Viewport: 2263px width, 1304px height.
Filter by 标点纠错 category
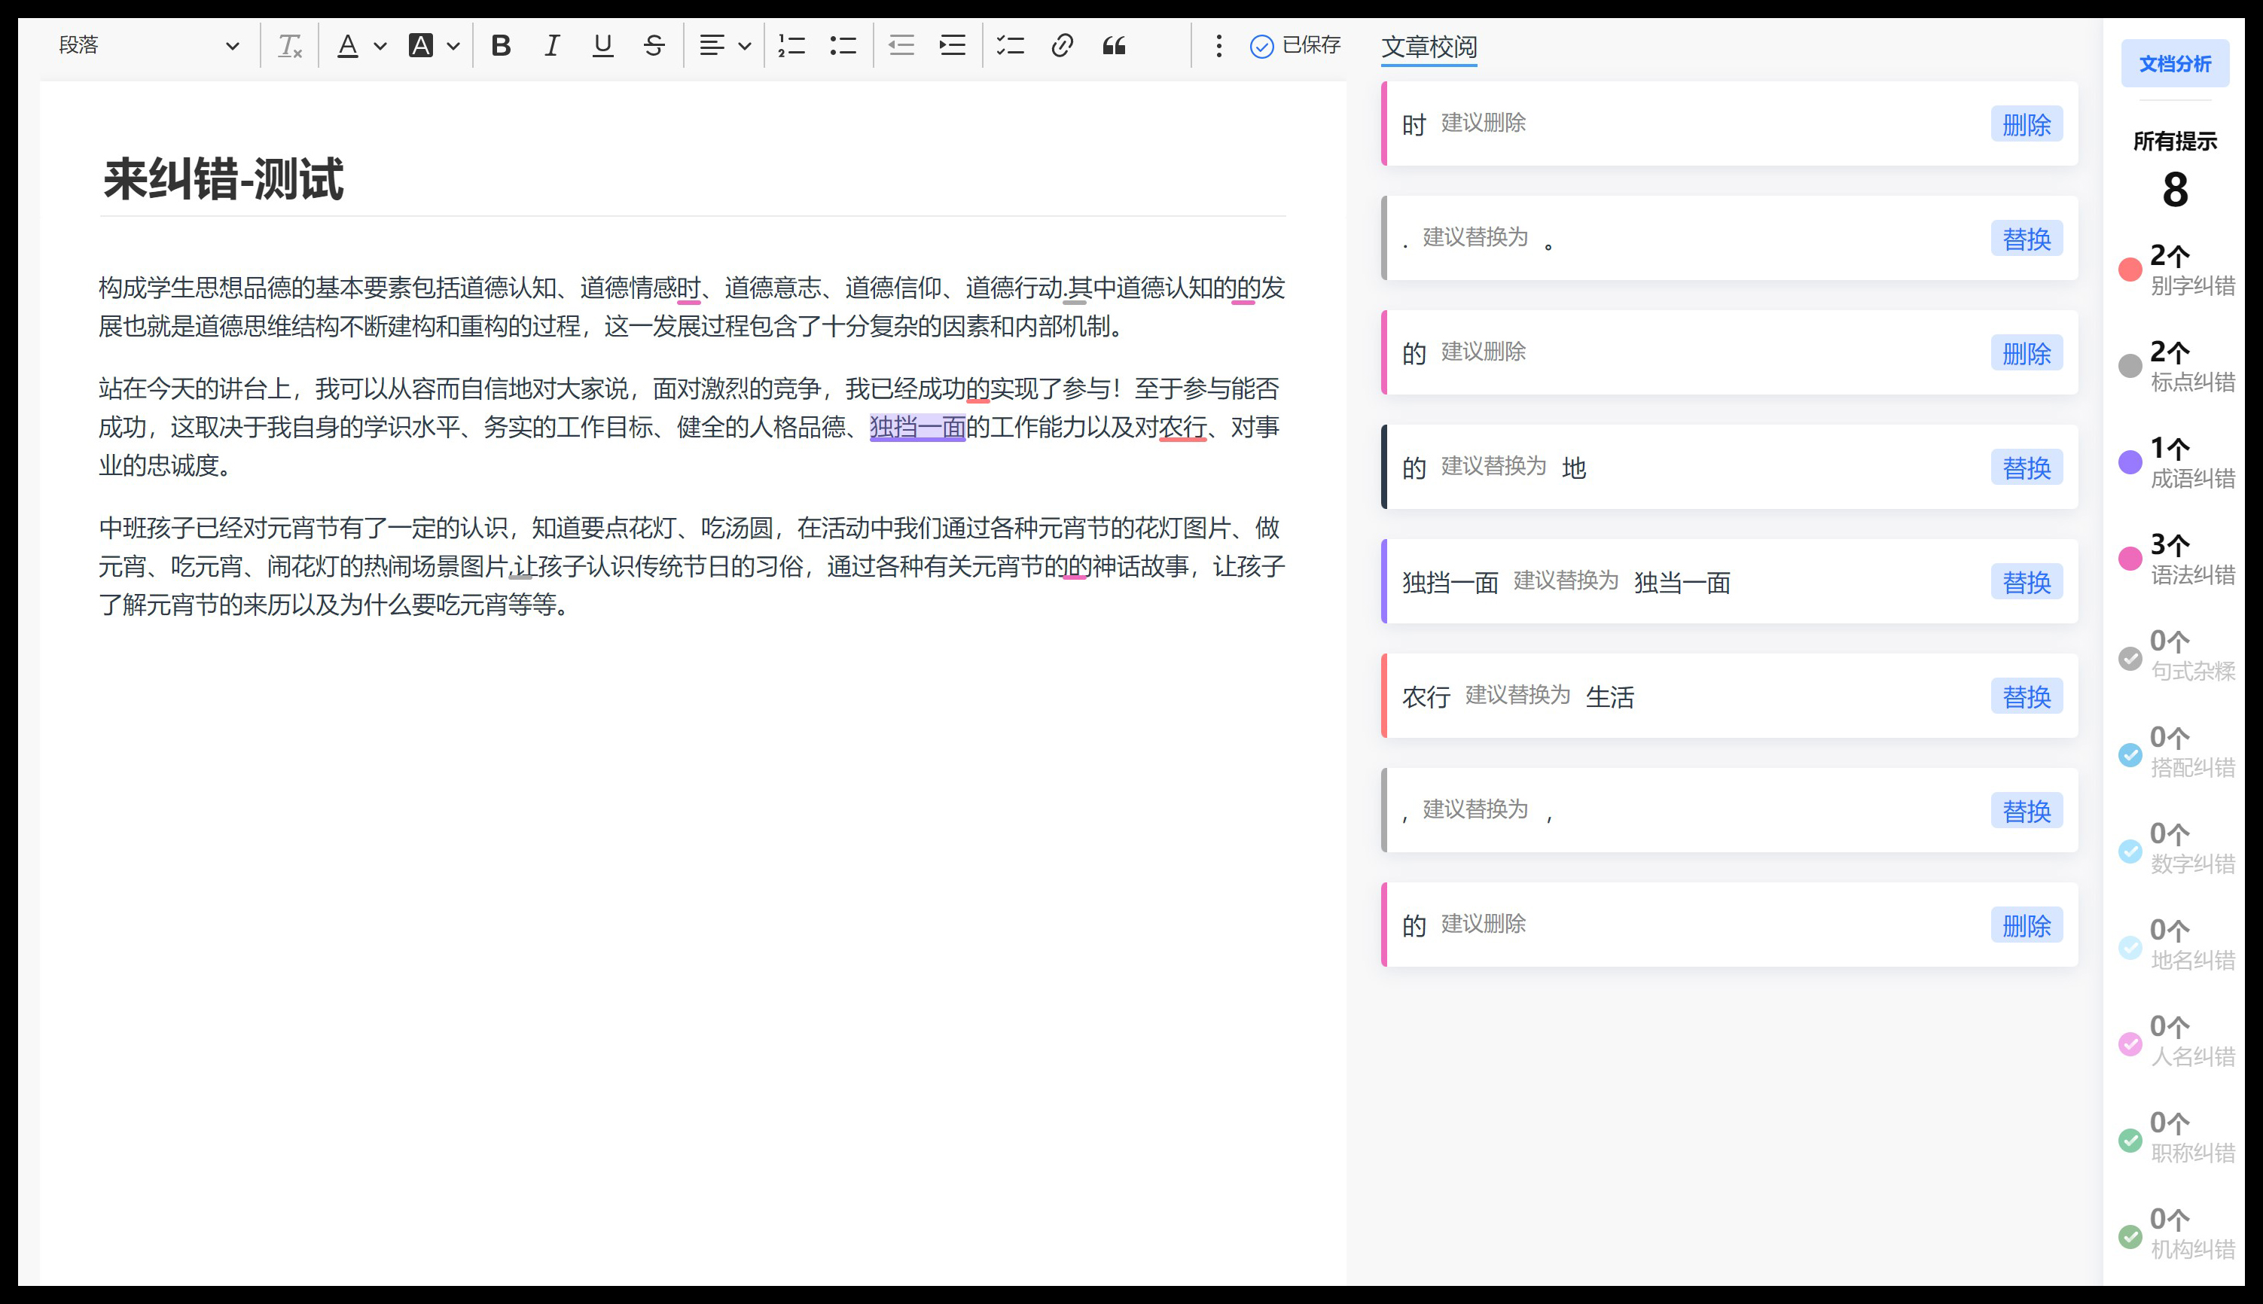coord(2177,367)
